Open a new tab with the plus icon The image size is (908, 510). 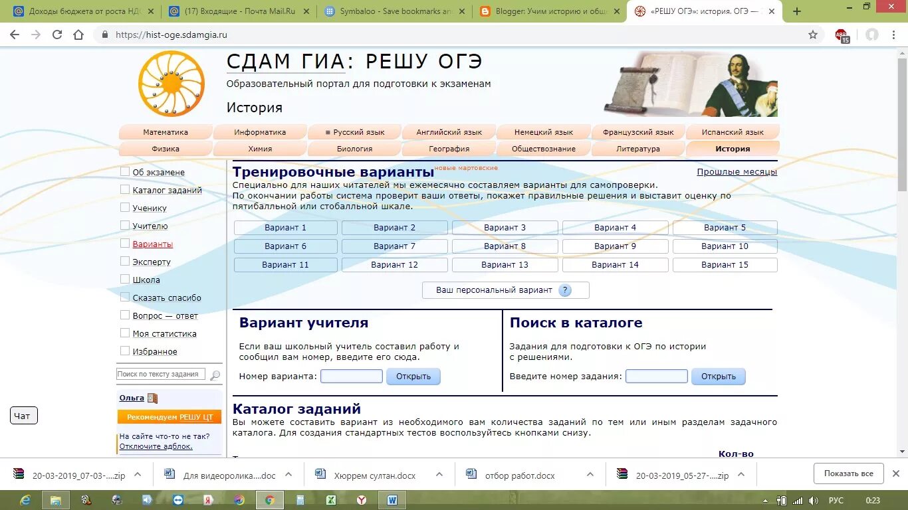797,11
